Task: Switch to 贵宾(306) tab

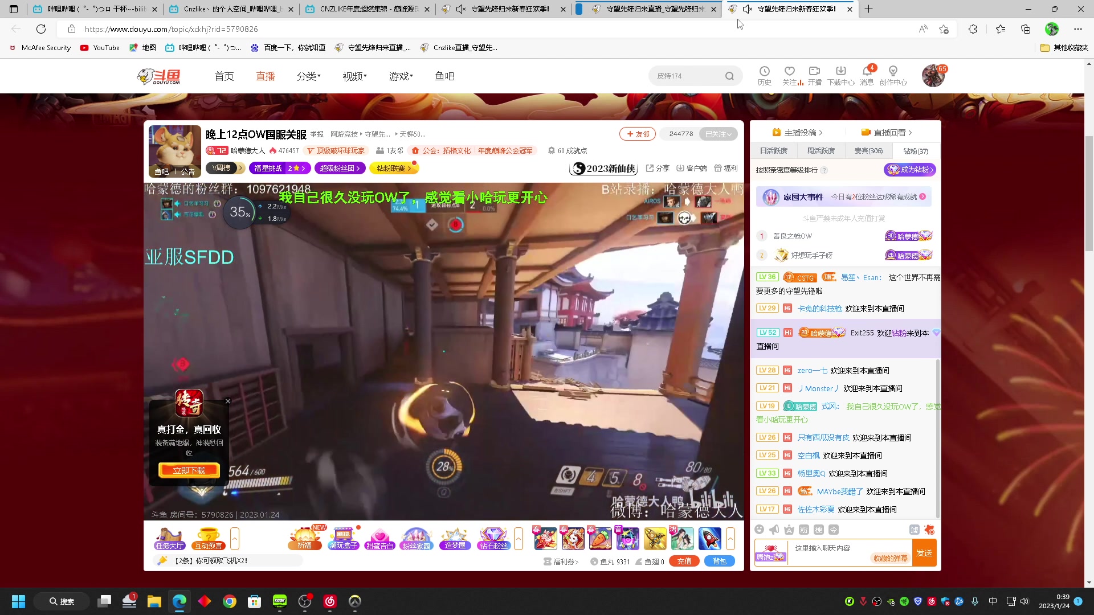Action: pos(868,151)
